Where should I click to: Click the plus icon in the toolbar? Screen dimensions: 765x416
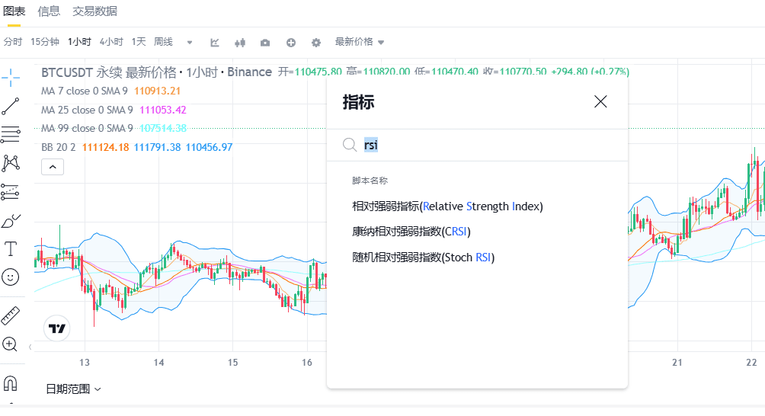point(291,43)
